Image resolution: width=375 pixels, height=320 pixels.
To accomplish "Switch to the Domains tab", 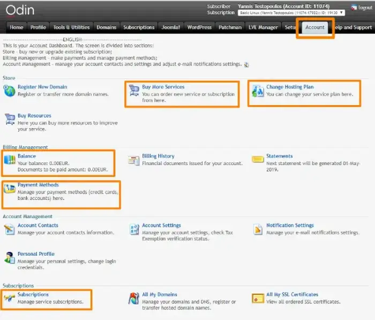I will [x=107, y=27].
